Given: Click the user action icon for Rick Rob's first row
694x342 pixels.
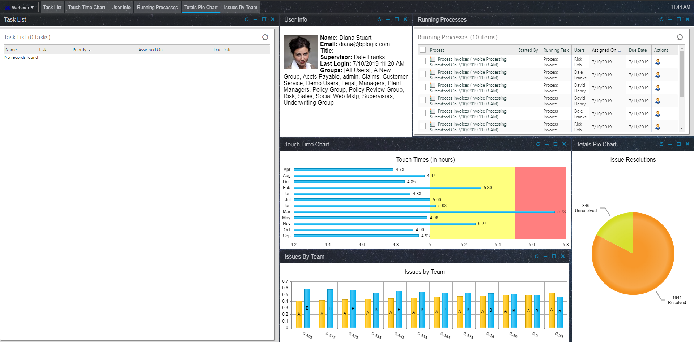Looking at the screenshot, I should coord(657,62).
